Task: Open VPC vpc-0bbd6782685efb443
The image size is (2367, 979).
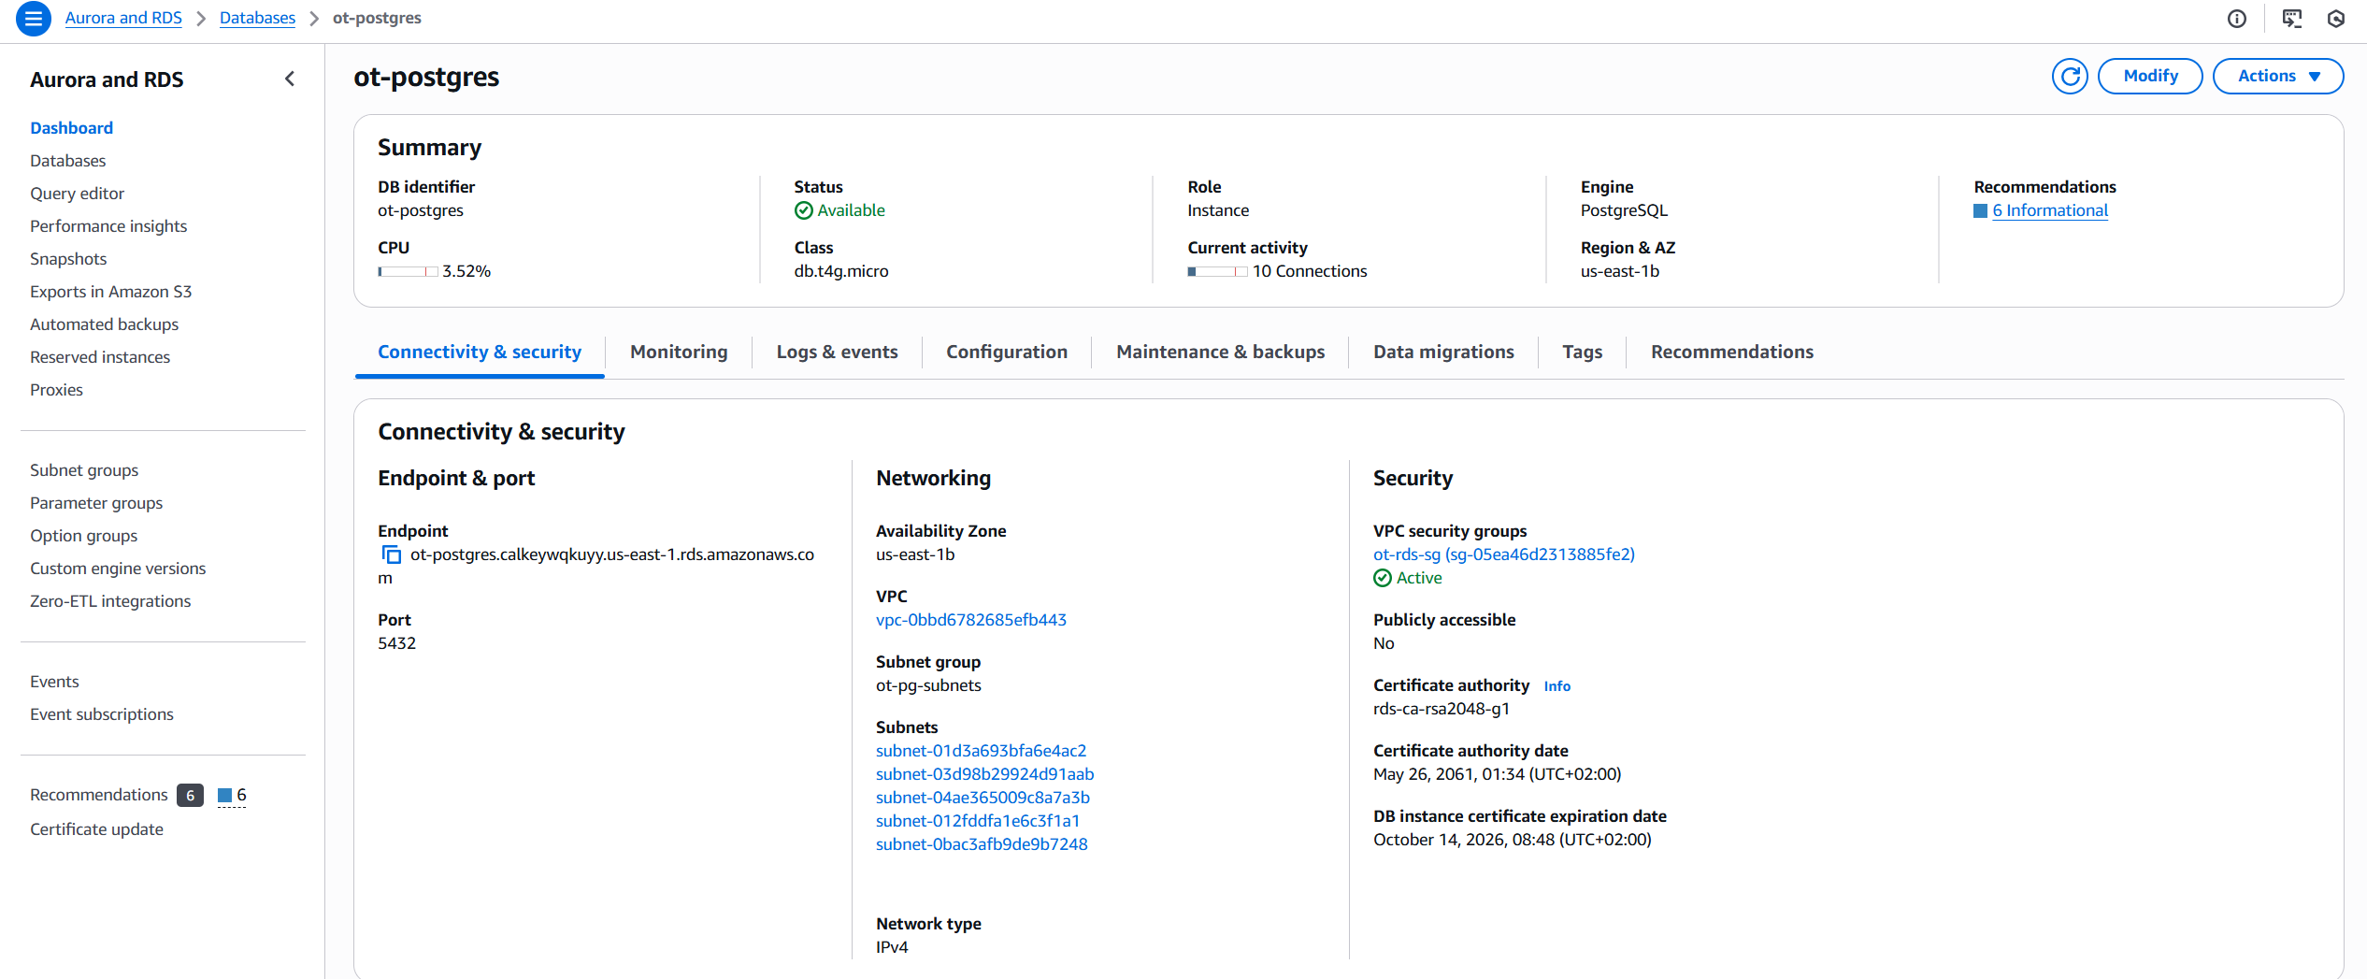Action: 971,619
